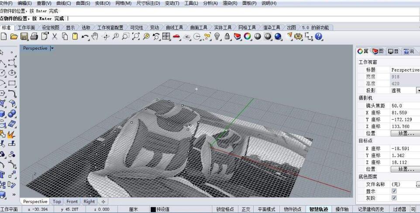Switch to the 显 panel tab
Image resolution: width=420 pixels, height=213 pixels.
click(393, 51)
